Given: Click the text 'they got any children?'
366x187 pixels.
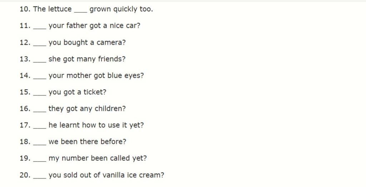Looking at the screenshot, I should 87,109.
